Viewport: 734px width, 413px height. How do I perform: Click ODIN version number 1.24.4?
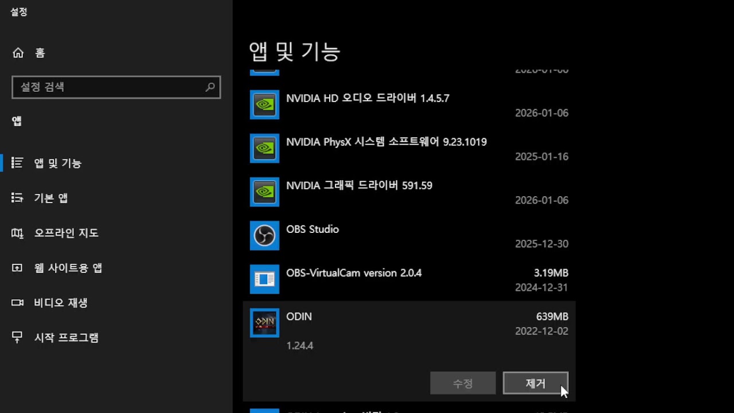(299, 346)
